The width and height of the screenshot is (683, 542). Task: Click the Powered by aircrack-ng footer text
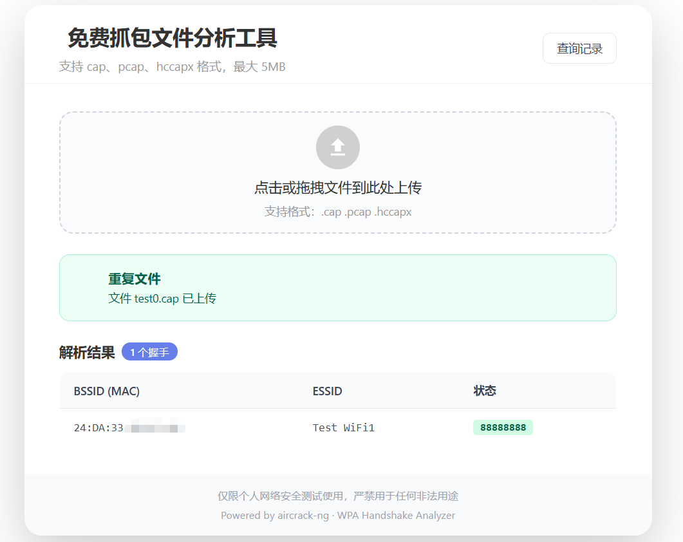pyautogui.click(x=338, y=516)
